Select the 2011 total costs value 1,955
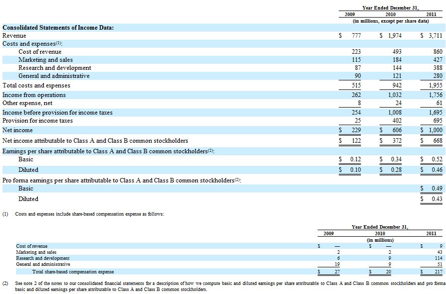Screen dimensions: 446x294 [435, 85]
